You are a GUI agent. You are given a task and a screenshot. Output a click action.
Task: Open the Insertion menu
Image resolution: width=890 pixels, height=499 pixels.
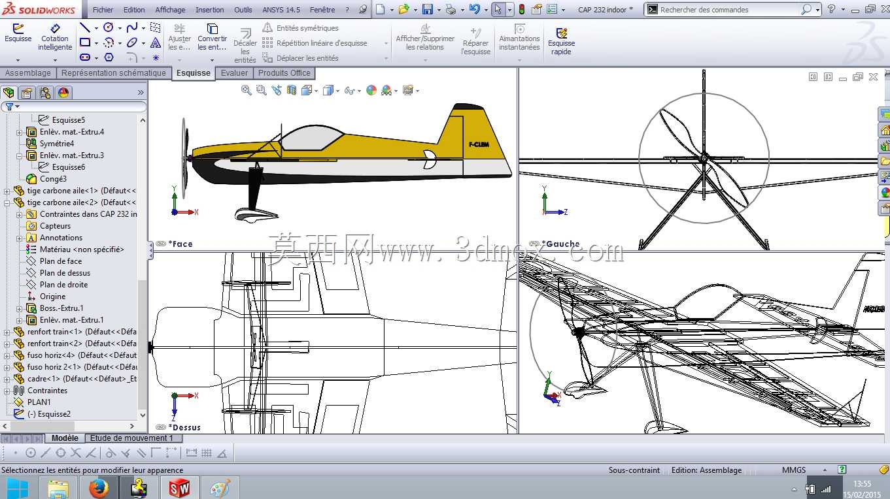[209, 10]
